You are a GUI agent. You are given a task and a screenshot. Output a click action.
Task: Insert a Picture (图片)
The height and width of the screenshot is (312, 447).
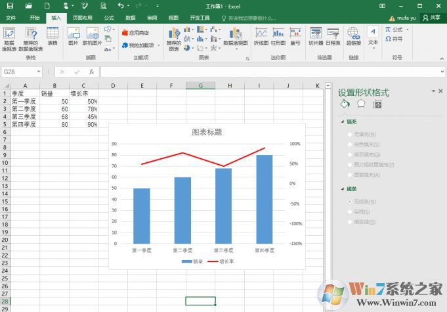pos(74,36)
